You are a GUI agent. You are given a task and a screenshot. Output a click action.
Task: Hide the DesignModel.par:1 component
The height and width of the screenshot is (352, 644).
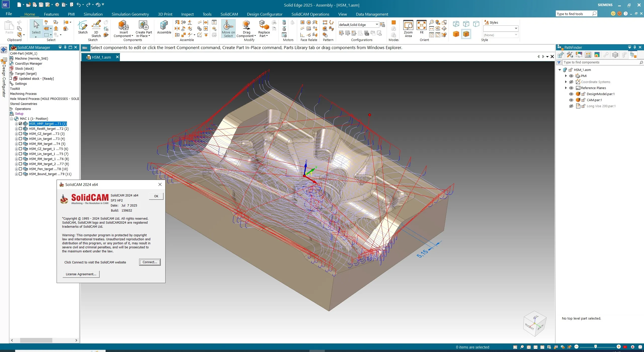[571, 94]
